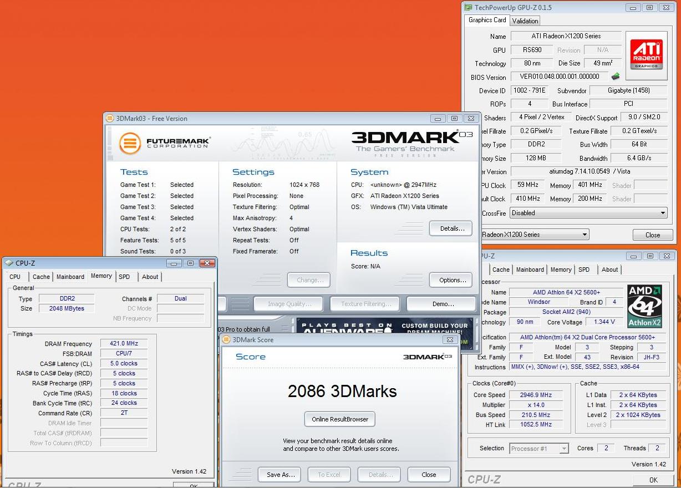This screenshot has width=681, height=488.
Task: Click the GFX ATI Radeon X1200 Series text
Action: pos(404,196)
